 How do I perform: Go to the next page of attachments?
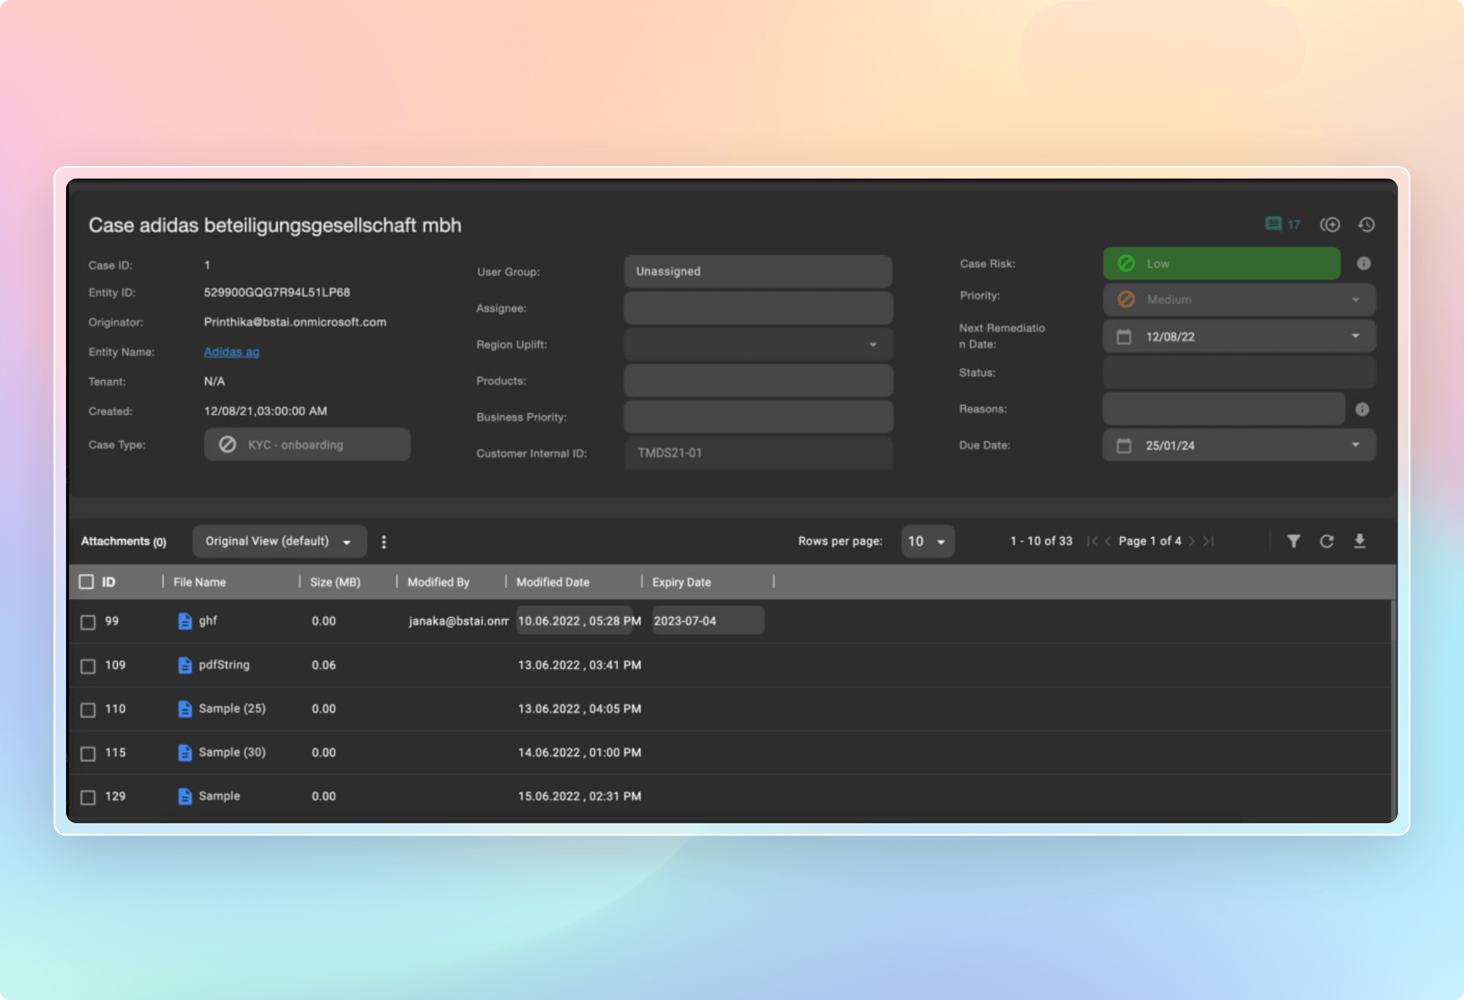(1191, 541)
